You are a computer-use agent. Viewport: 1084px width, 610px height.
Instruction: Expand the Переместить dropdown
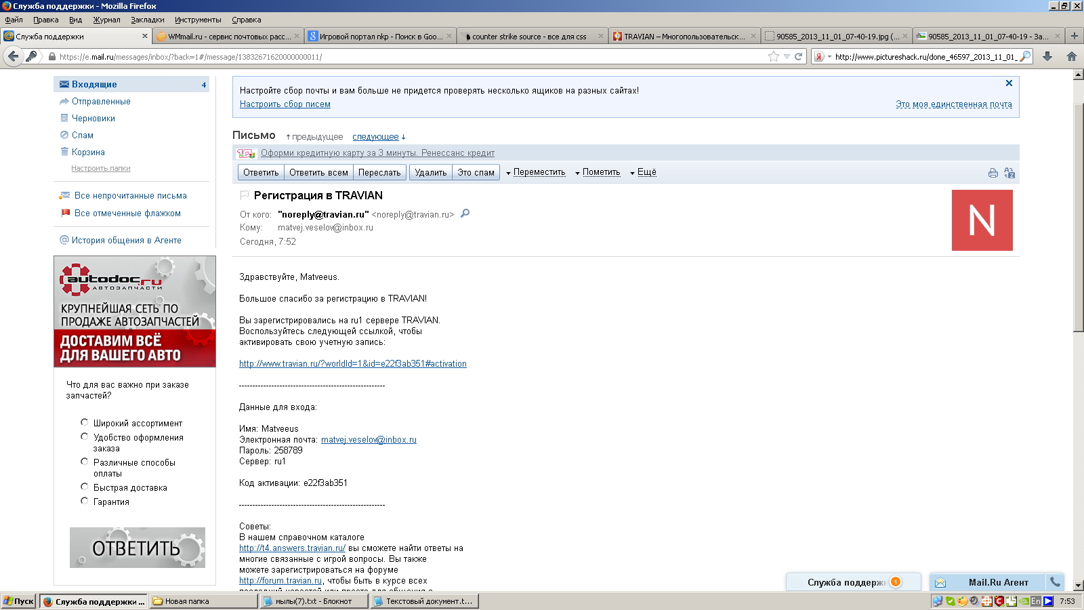click(535, 172)
